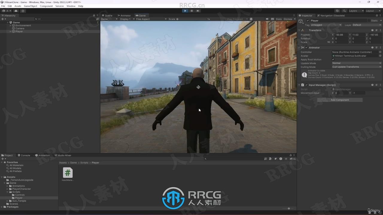
Task: Click the Position X input field
Action: pos(341,35)
